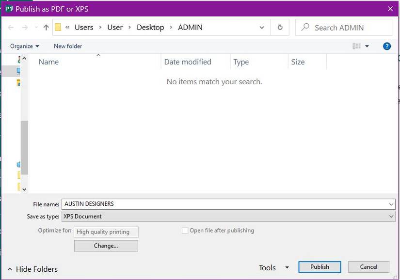This screenshot has width=400, height=280.
Task: Click the Up one level arrow
Action: [46, 27]
